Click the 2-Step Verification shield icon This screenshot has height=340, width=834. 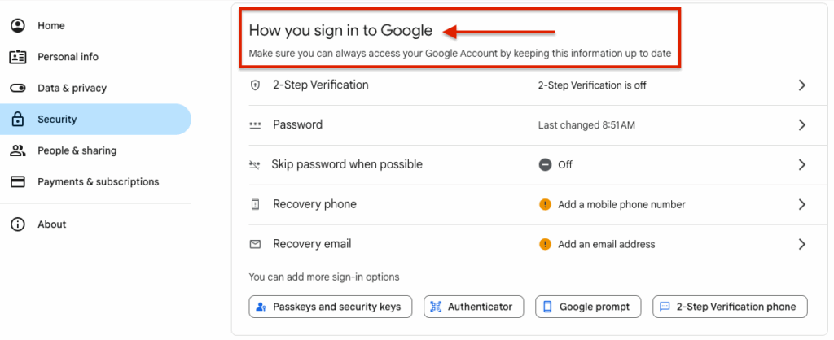(x=255, y=85)
